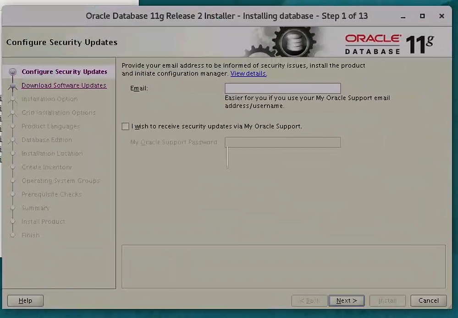Open the installer Help
This screenshot has height=318, width=458.
25,301
